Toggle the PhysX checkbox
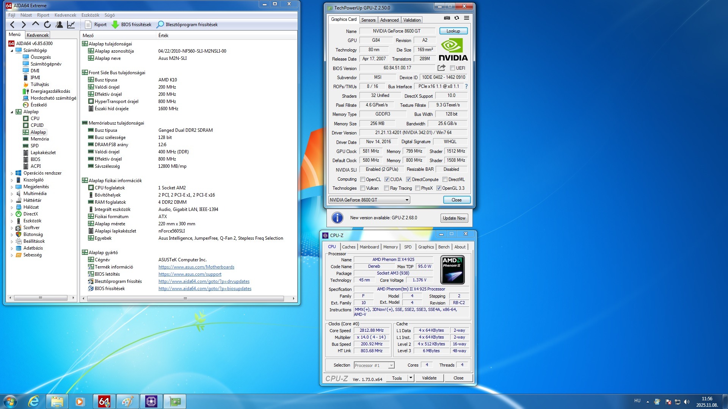728x409 pixels. click(418, 188)
